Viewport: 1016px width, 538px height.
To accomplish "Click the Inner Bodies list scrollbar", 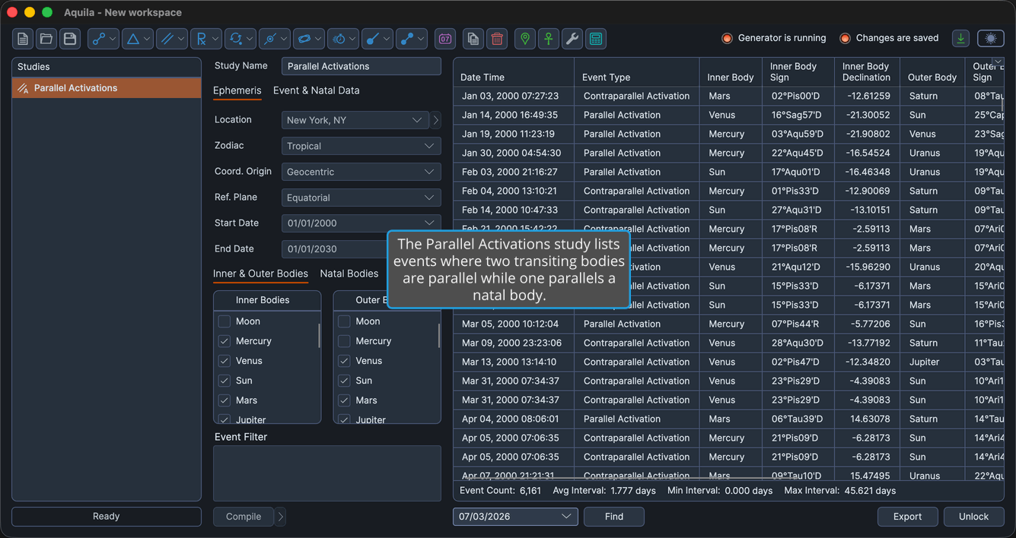I will click(319, 335).
